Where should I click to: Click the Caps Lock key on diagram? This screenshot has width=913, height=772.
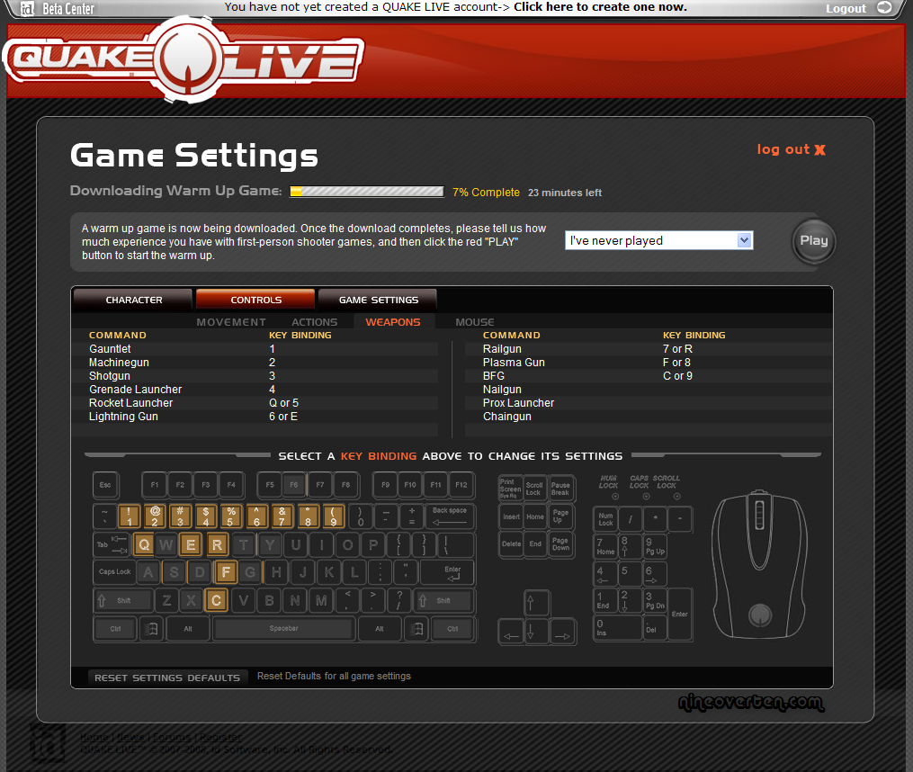[x=114, y=571]
